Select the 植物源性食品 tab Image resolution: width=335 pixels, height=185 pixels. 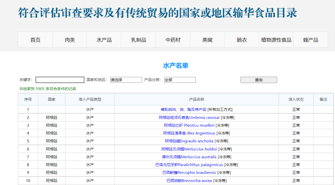tap(276, 39)
